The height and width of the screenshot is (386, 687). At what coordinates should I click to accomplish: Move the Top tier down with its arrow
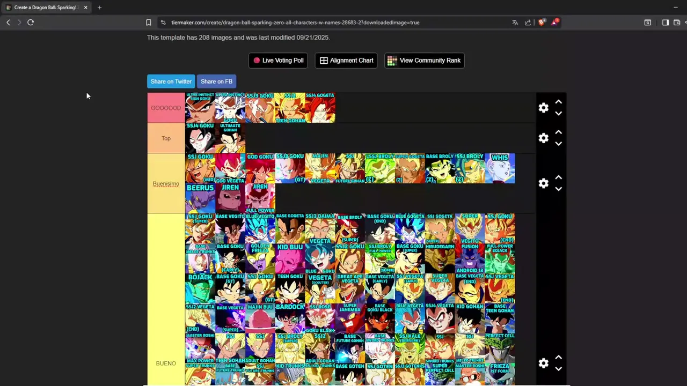pos(558,144)
